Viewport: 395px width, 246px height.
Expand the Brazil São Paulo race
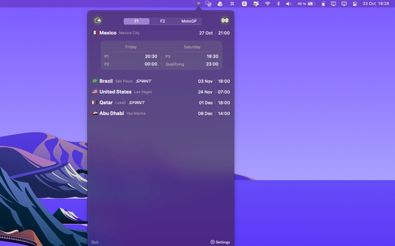tap(161, 81)
